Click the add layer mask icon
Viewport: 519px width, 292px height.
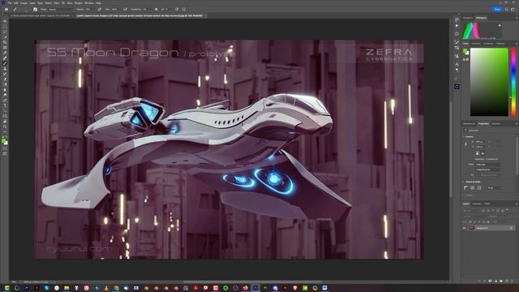pos(490,281)
